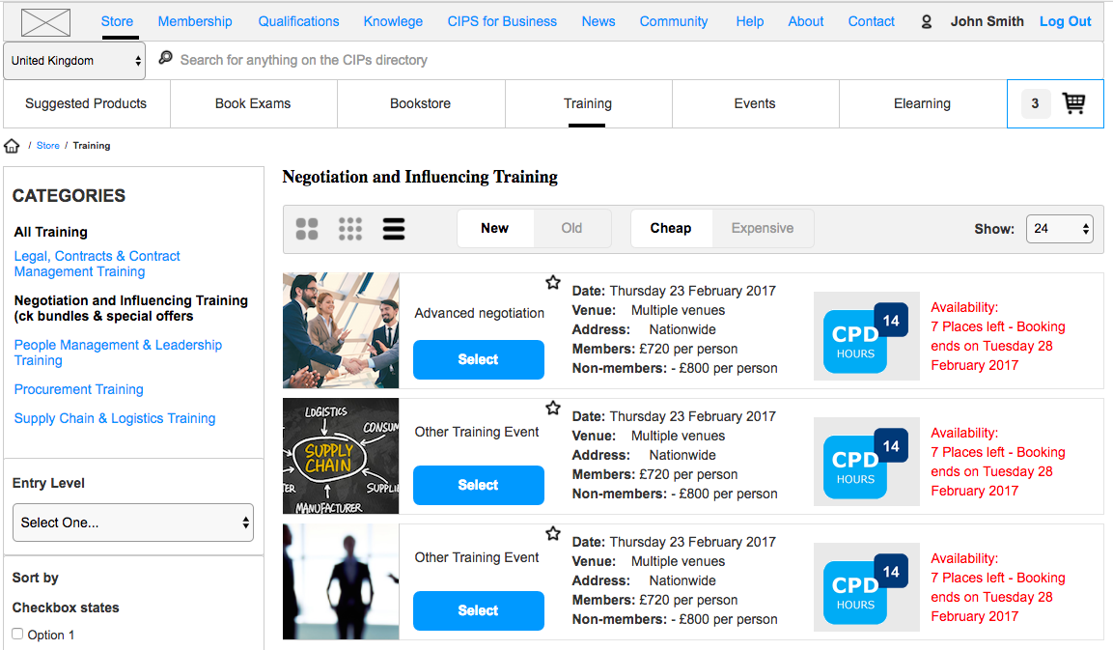1113x650 pixels.
Task: Open the Community menu item
Action: coord(674,21)
